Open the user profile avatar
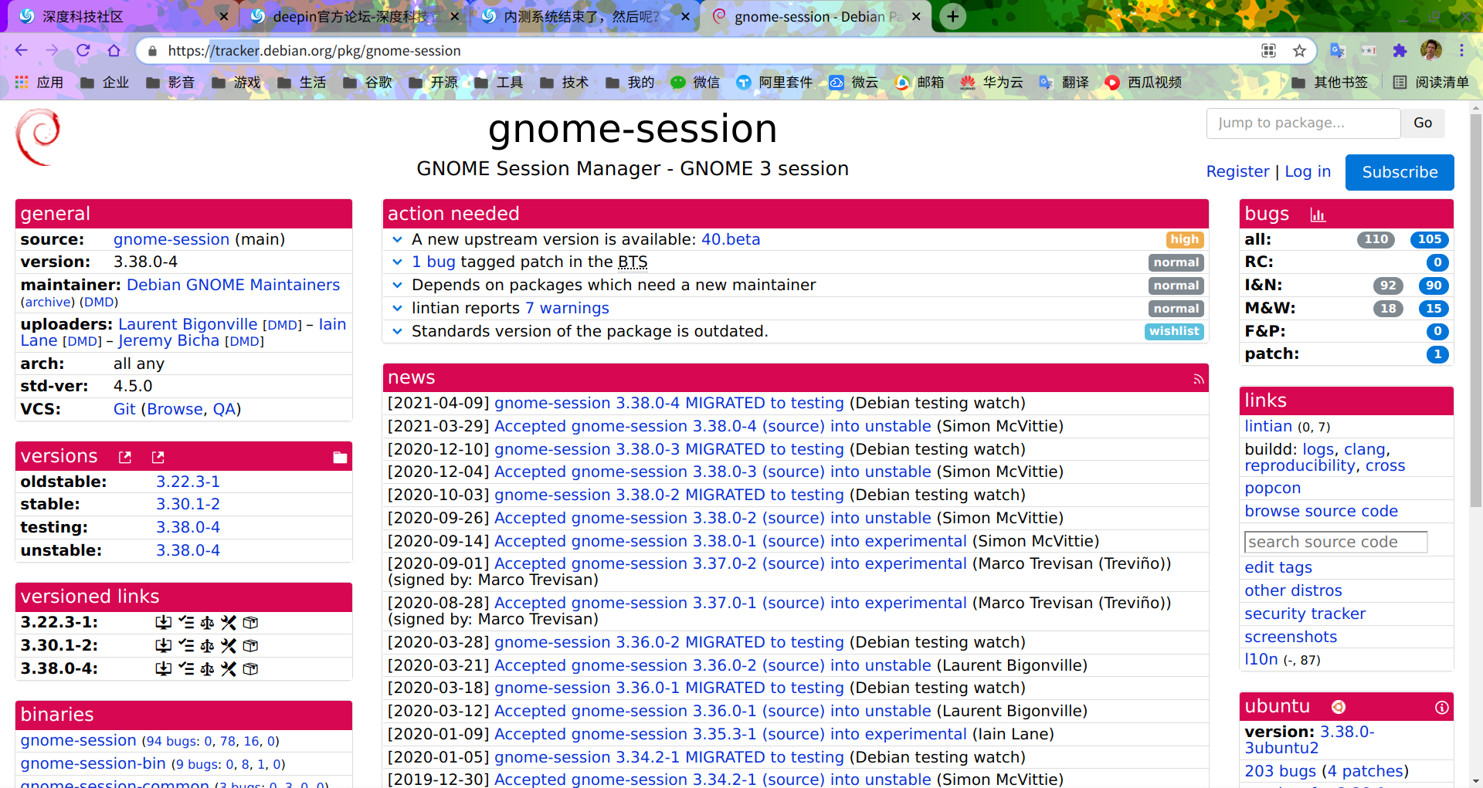 coord(1431,50)
